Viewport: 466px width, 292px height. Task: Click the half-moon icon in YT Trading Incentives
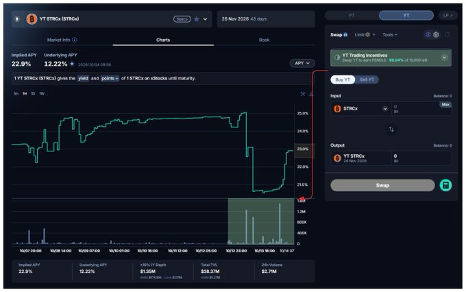(x=337, y=58)
